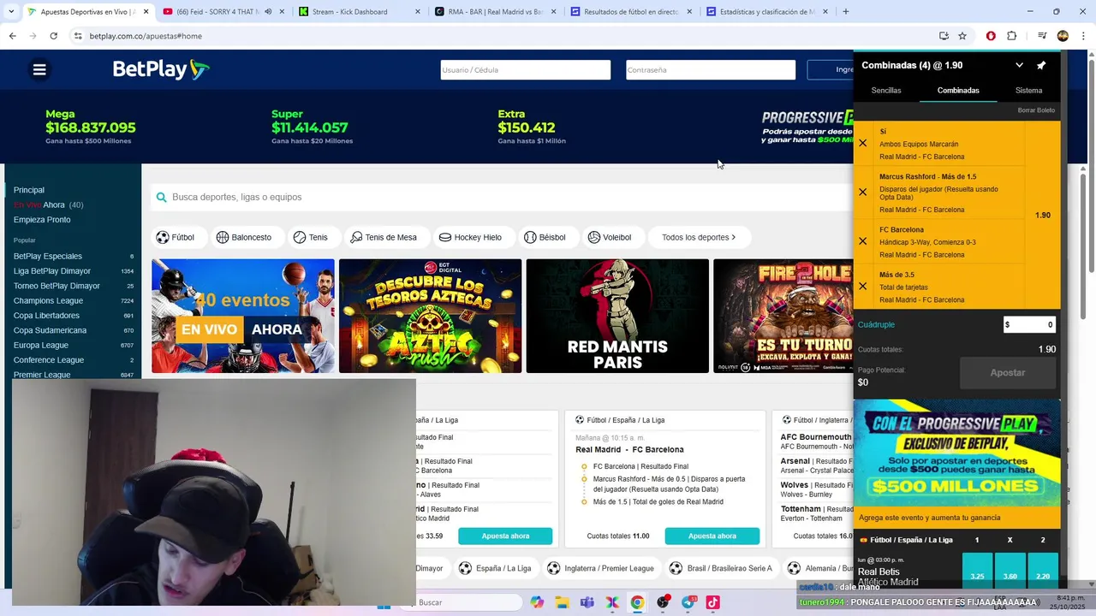Reload the page in Chrome
The width and height of the screenshot is (1096, 616).
(54, 36)
